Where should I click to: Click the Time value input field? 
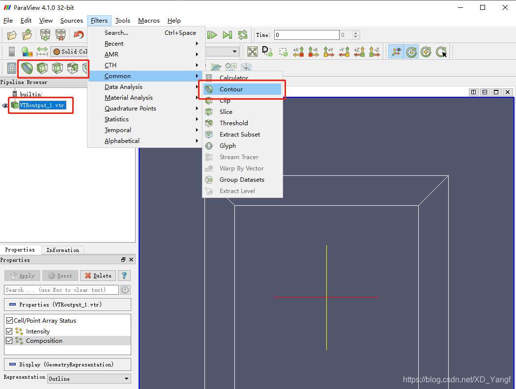click(307, 35)
